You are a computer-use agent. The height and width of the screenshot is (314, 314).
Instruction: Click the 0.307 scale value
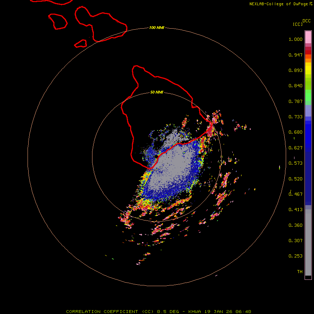click(296, 241)
